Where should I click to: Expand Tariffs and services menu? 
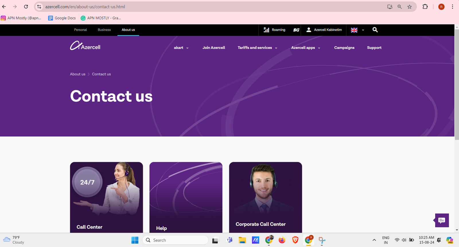click(x=257, y=48)
